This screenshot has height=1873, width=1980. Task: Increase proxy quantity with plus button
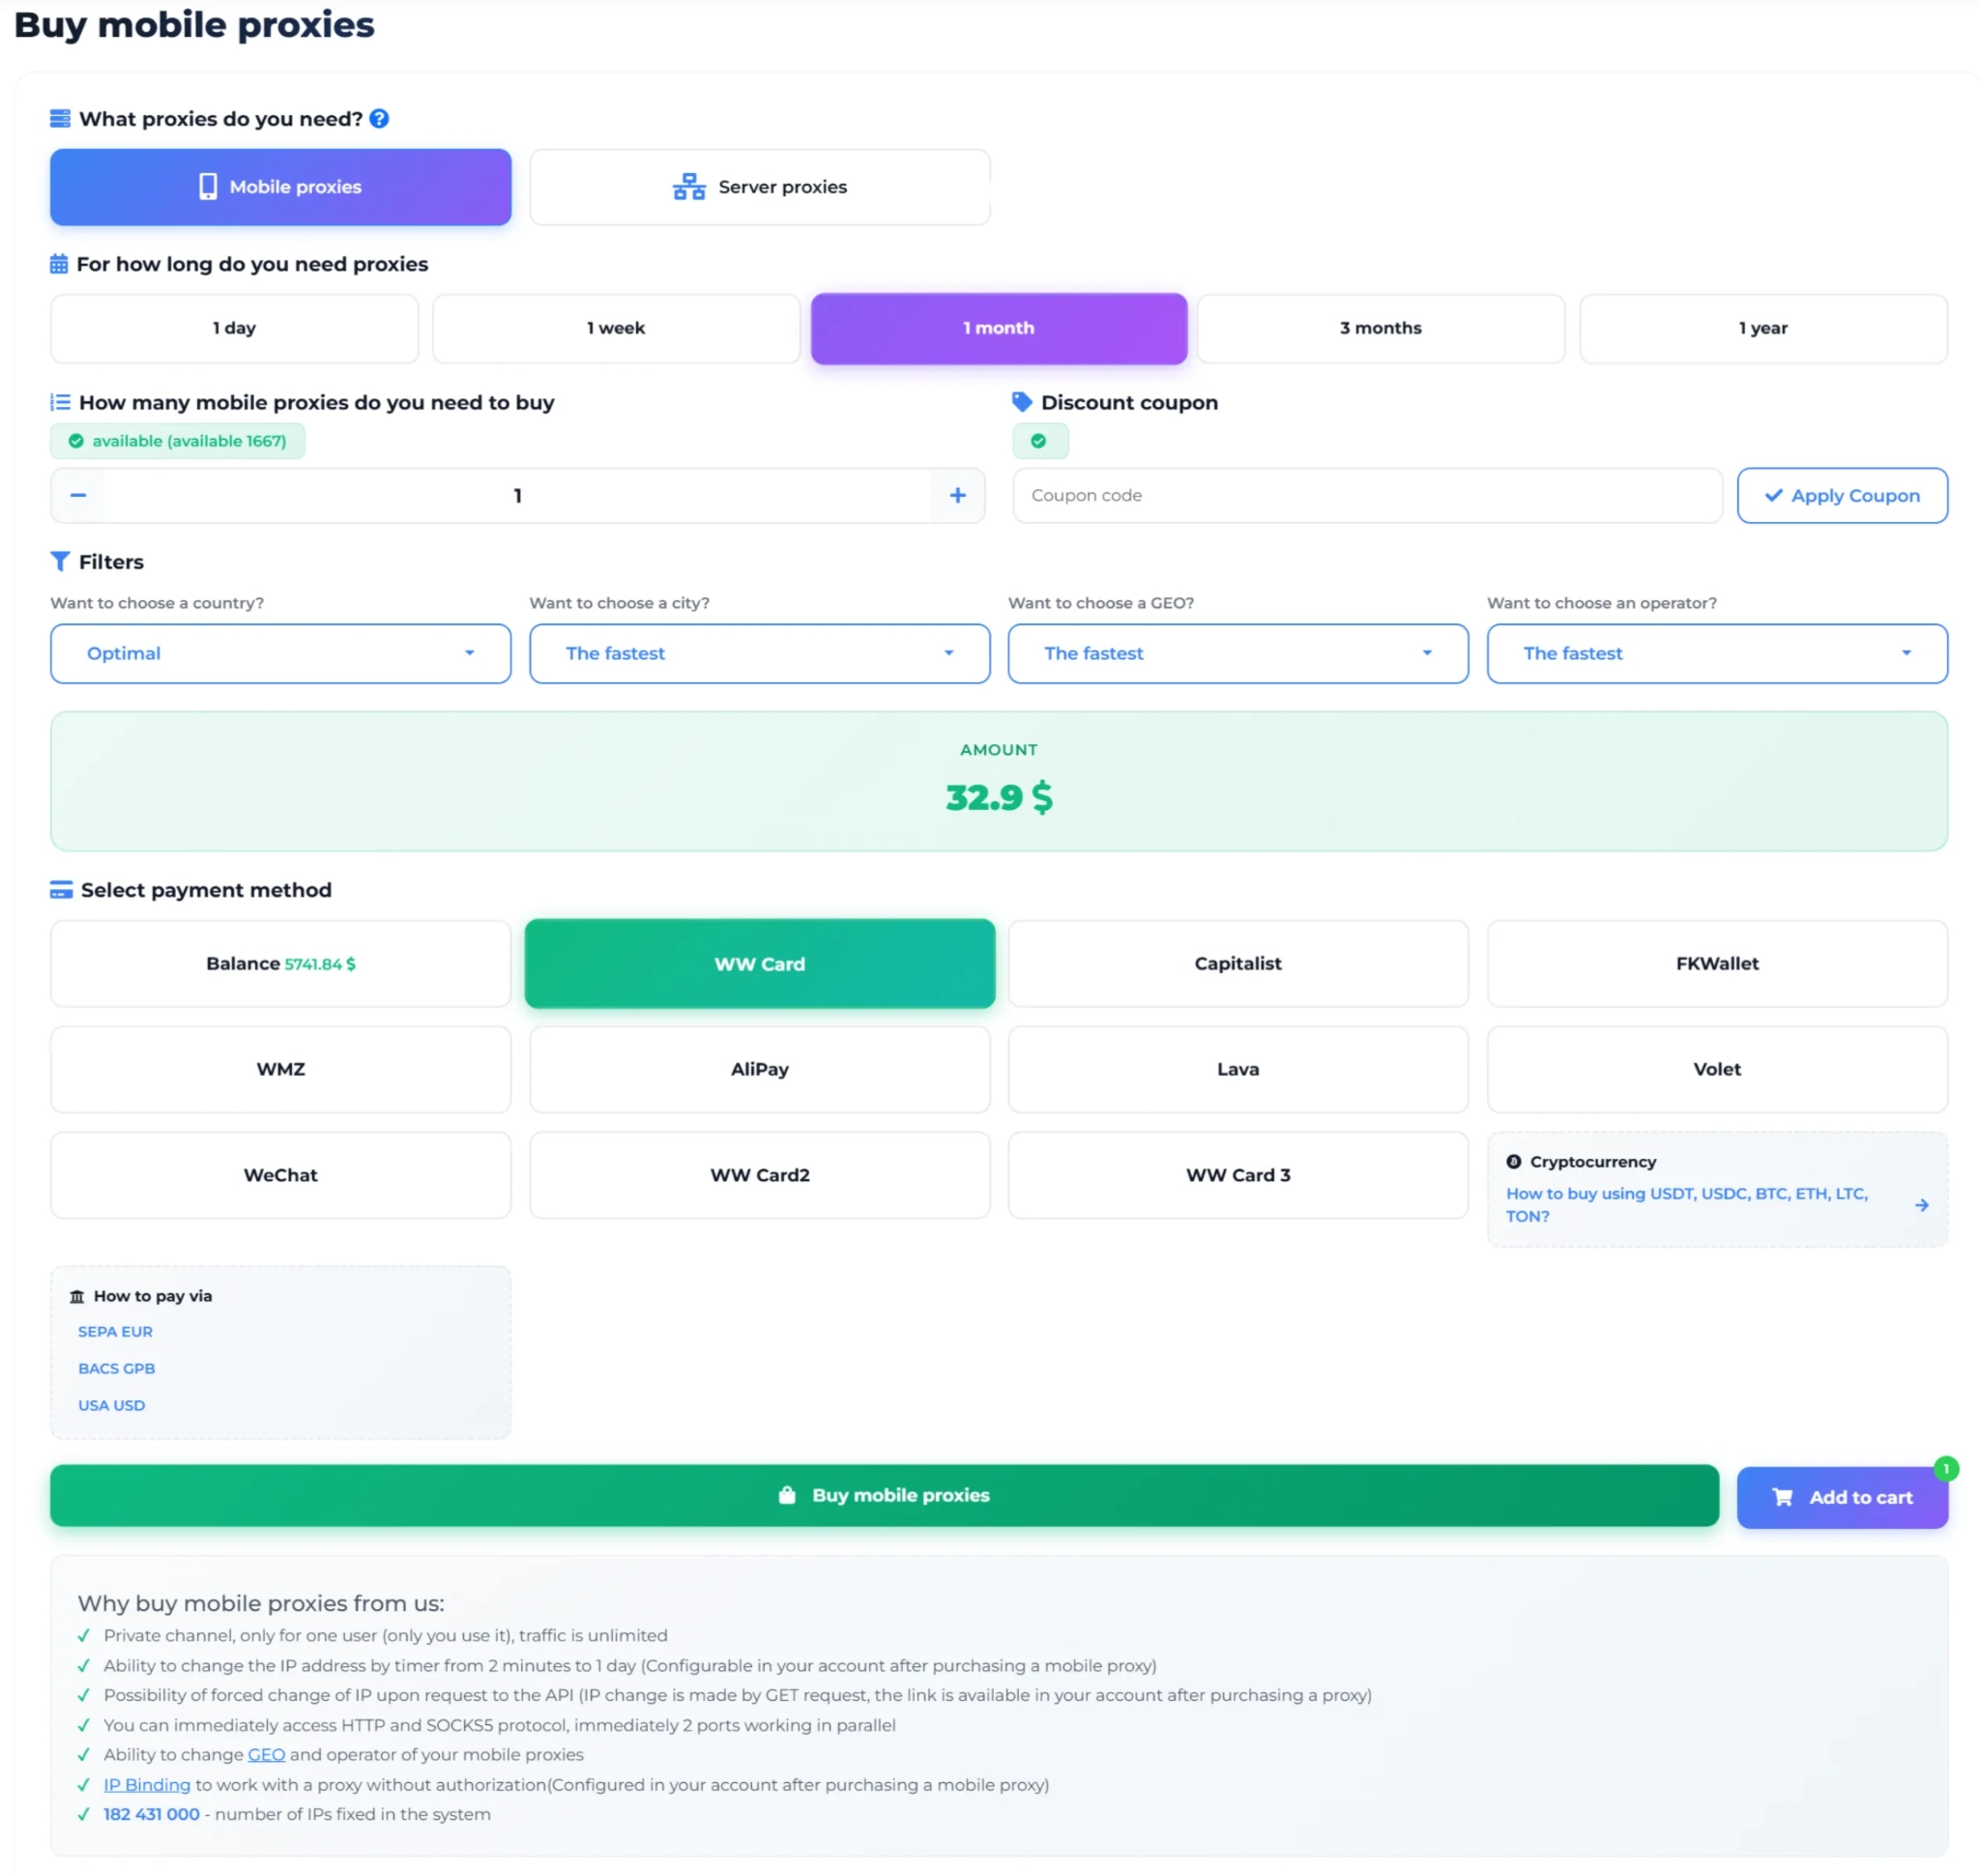(x=957, y=494)
